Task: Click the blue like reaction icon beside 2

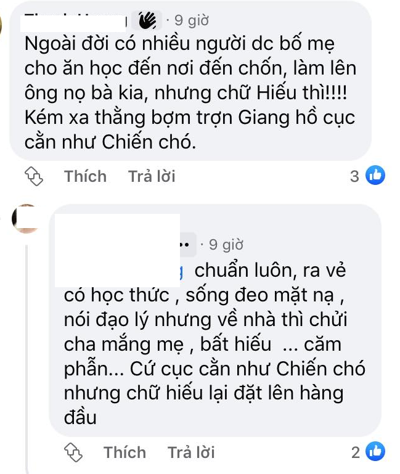Action: click(376, 452)
